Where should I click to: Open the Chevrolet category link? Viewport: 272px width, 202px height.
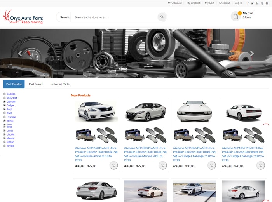coord(12,98)
